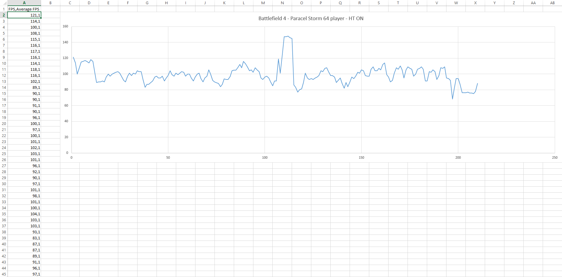Click the horizontal axis label 250
Image resolution: width=562 pixels, height=277 pixels.
click(x=554, y=157)
